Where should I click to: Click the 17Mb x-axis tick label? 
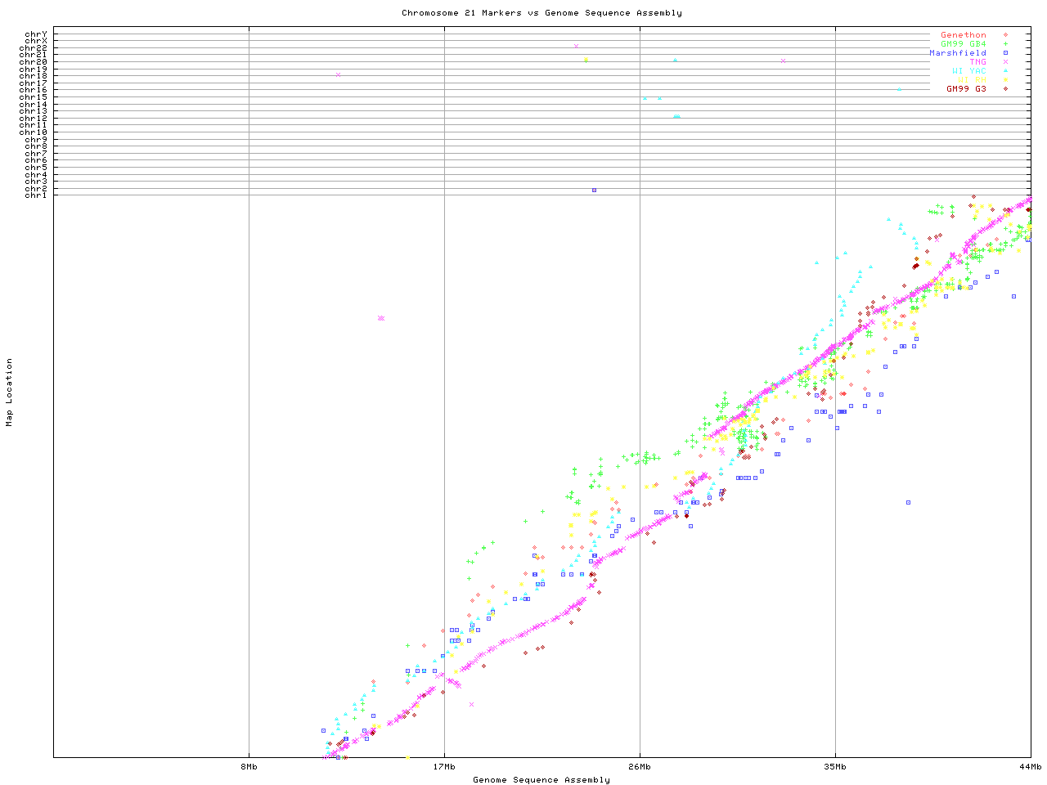pos(444,767)
